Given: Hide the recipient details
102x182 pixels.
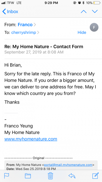Looking at the screenshot, I should point(82,32).
